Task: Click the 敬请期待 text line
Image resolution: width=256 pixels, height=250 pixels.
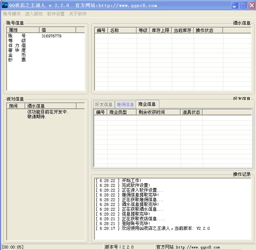Action: pyautogui.click(x=37, y=117)
